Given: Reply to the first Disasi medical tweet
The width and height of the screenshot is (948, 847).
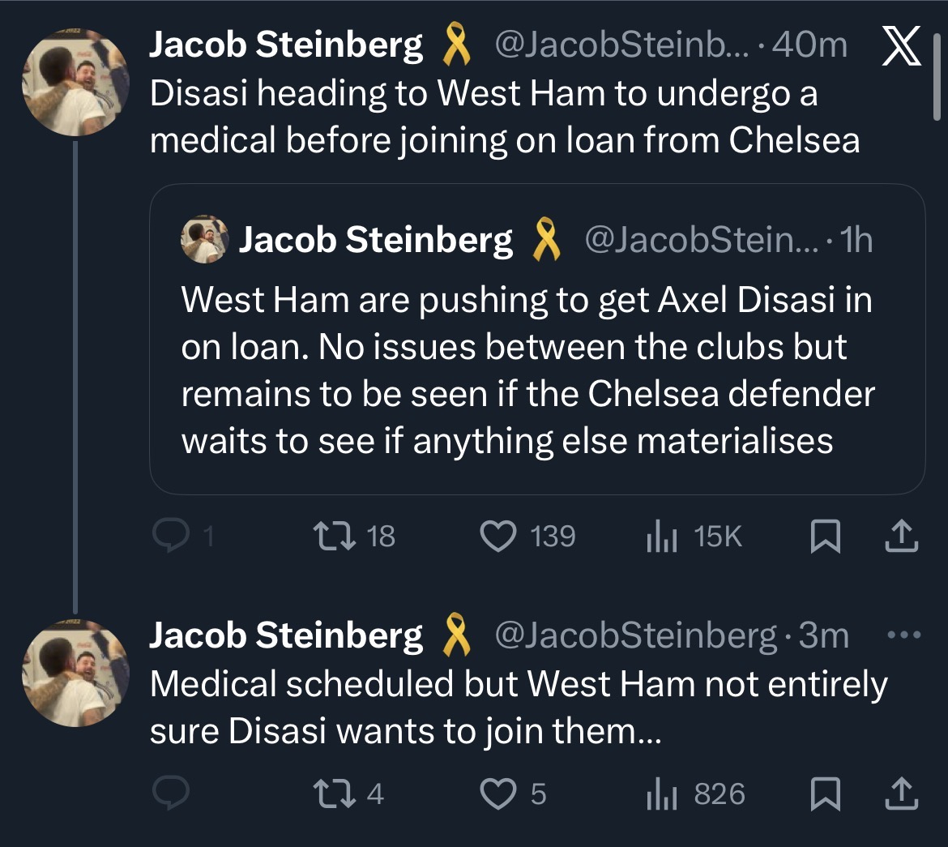Looking at the screenshot, I should (x=171, y=537).
